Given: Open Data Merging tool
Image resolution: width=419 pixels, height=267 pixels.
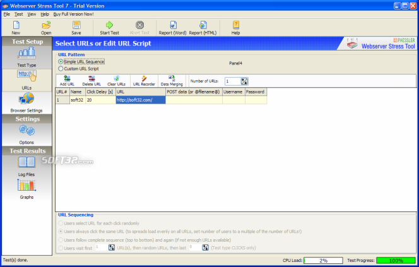Looking at the screenshot, I should (x=172, y=81).
